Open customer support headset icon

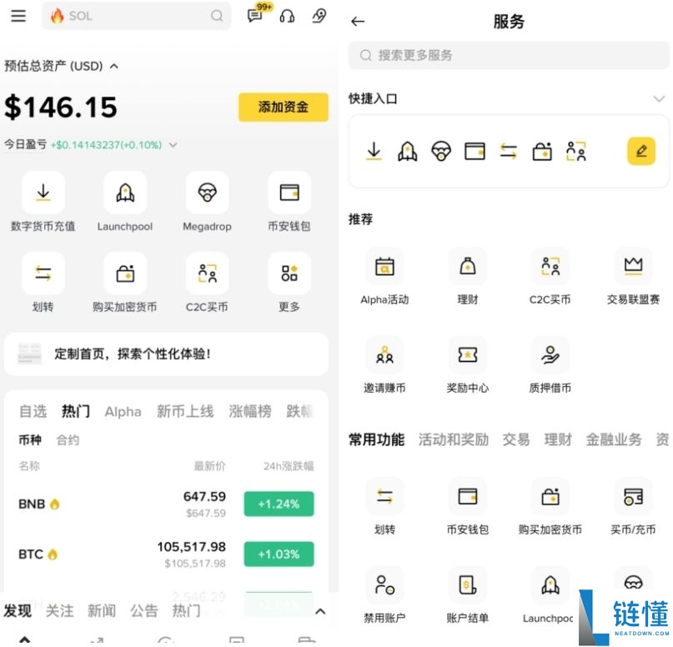(x=287, y=16)
